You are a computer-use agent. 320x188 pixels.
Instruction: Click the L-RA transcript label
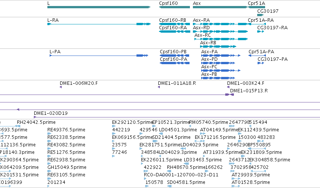pos(53,20)
